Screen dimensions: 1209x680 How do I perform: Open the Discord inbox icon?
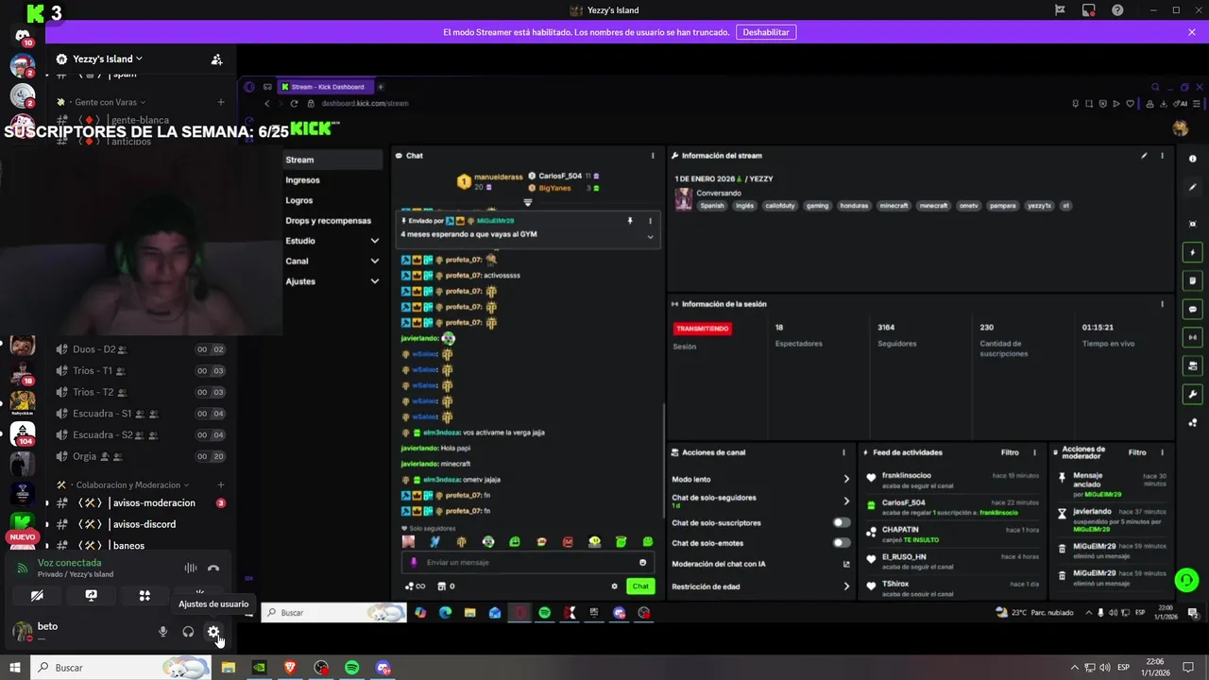click(x=1089, y=10)
